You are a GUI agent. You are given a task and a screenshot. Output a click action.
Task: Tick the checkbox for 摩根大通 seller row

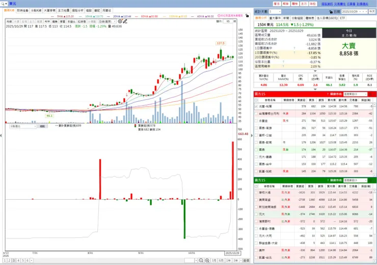256,192
